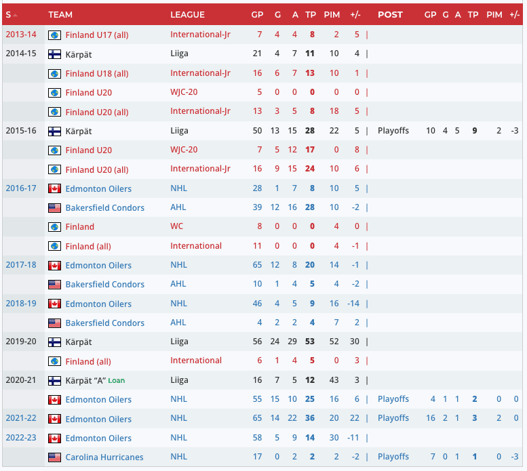Click the first PIM column header
The width and height of the screenshot is (527, 471).
click(x=332, y=15)
